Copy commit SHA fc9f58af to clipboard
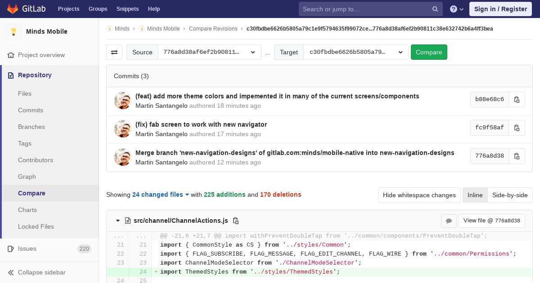540x283 pixels. click(x=517, y=128)
